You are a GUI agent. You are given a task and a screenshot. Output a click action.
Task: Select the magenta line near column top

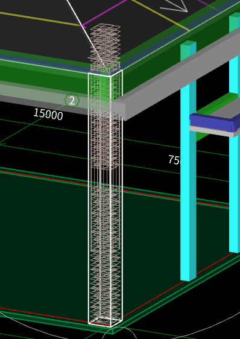pos(104,14)
